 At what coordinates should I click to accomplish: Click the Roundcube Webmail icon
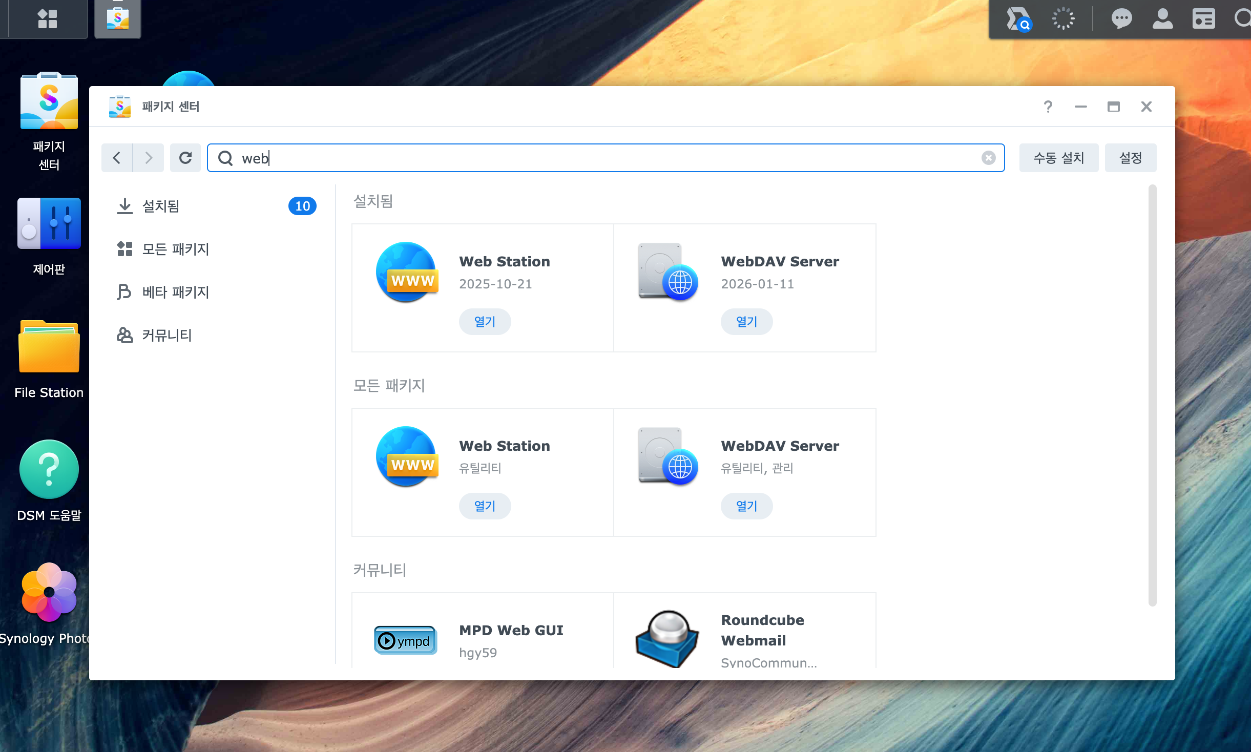667,639
